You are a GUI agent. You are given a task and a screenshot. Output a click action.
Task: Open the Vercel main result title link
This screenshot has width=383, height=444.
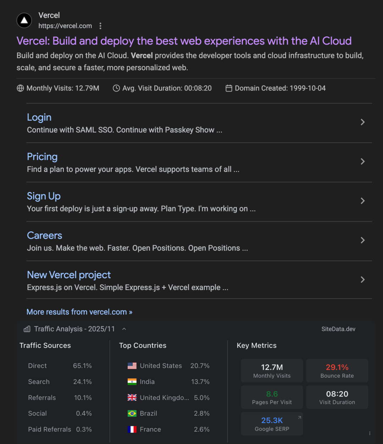[x=184, y=41]
